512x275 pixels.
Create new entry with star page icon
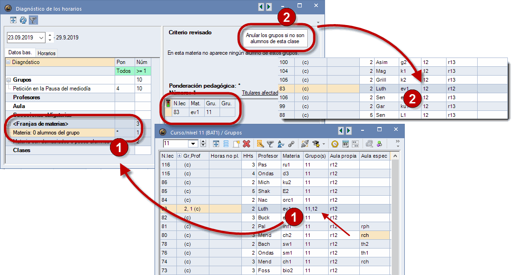236,144
